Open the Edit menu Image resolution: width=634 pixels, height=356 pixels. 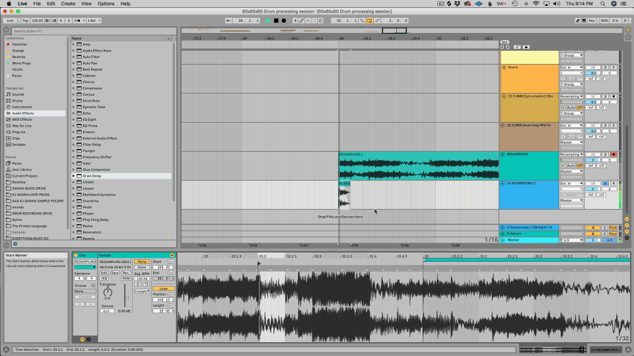[51, 4]
